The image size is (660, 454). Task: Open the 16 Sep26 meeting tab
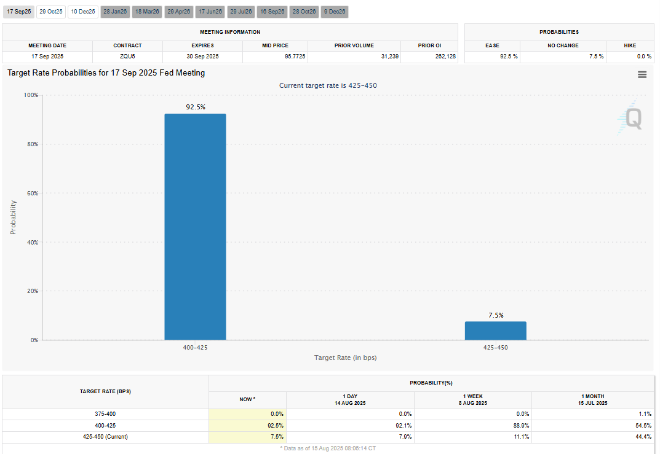pyautogui.click(x=272, y=12)
